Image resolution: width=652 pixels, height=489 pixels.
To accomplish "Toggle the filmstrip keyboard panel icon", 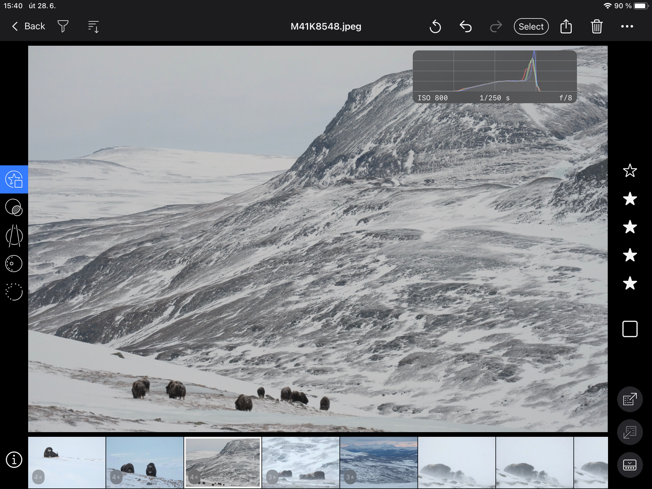I will pos(630,465).
